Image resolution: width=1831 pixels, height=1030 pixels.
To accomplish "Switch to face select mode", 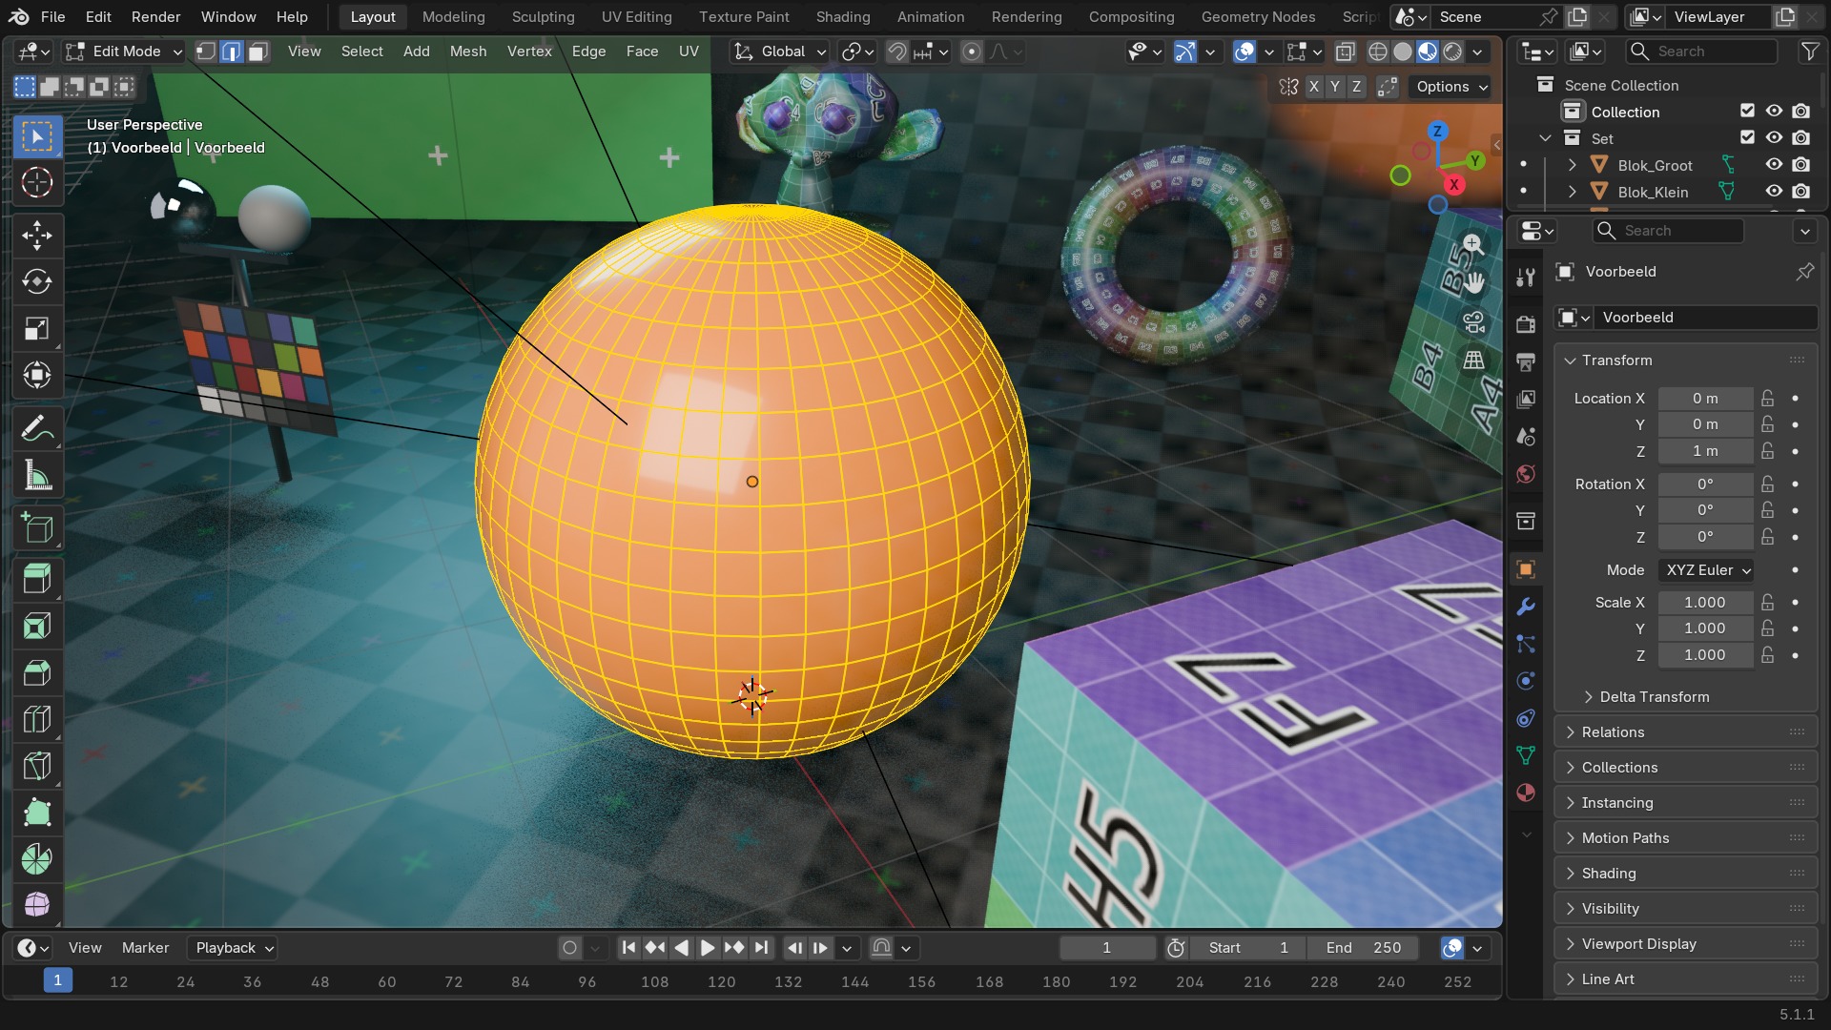I will click(257, 51).
